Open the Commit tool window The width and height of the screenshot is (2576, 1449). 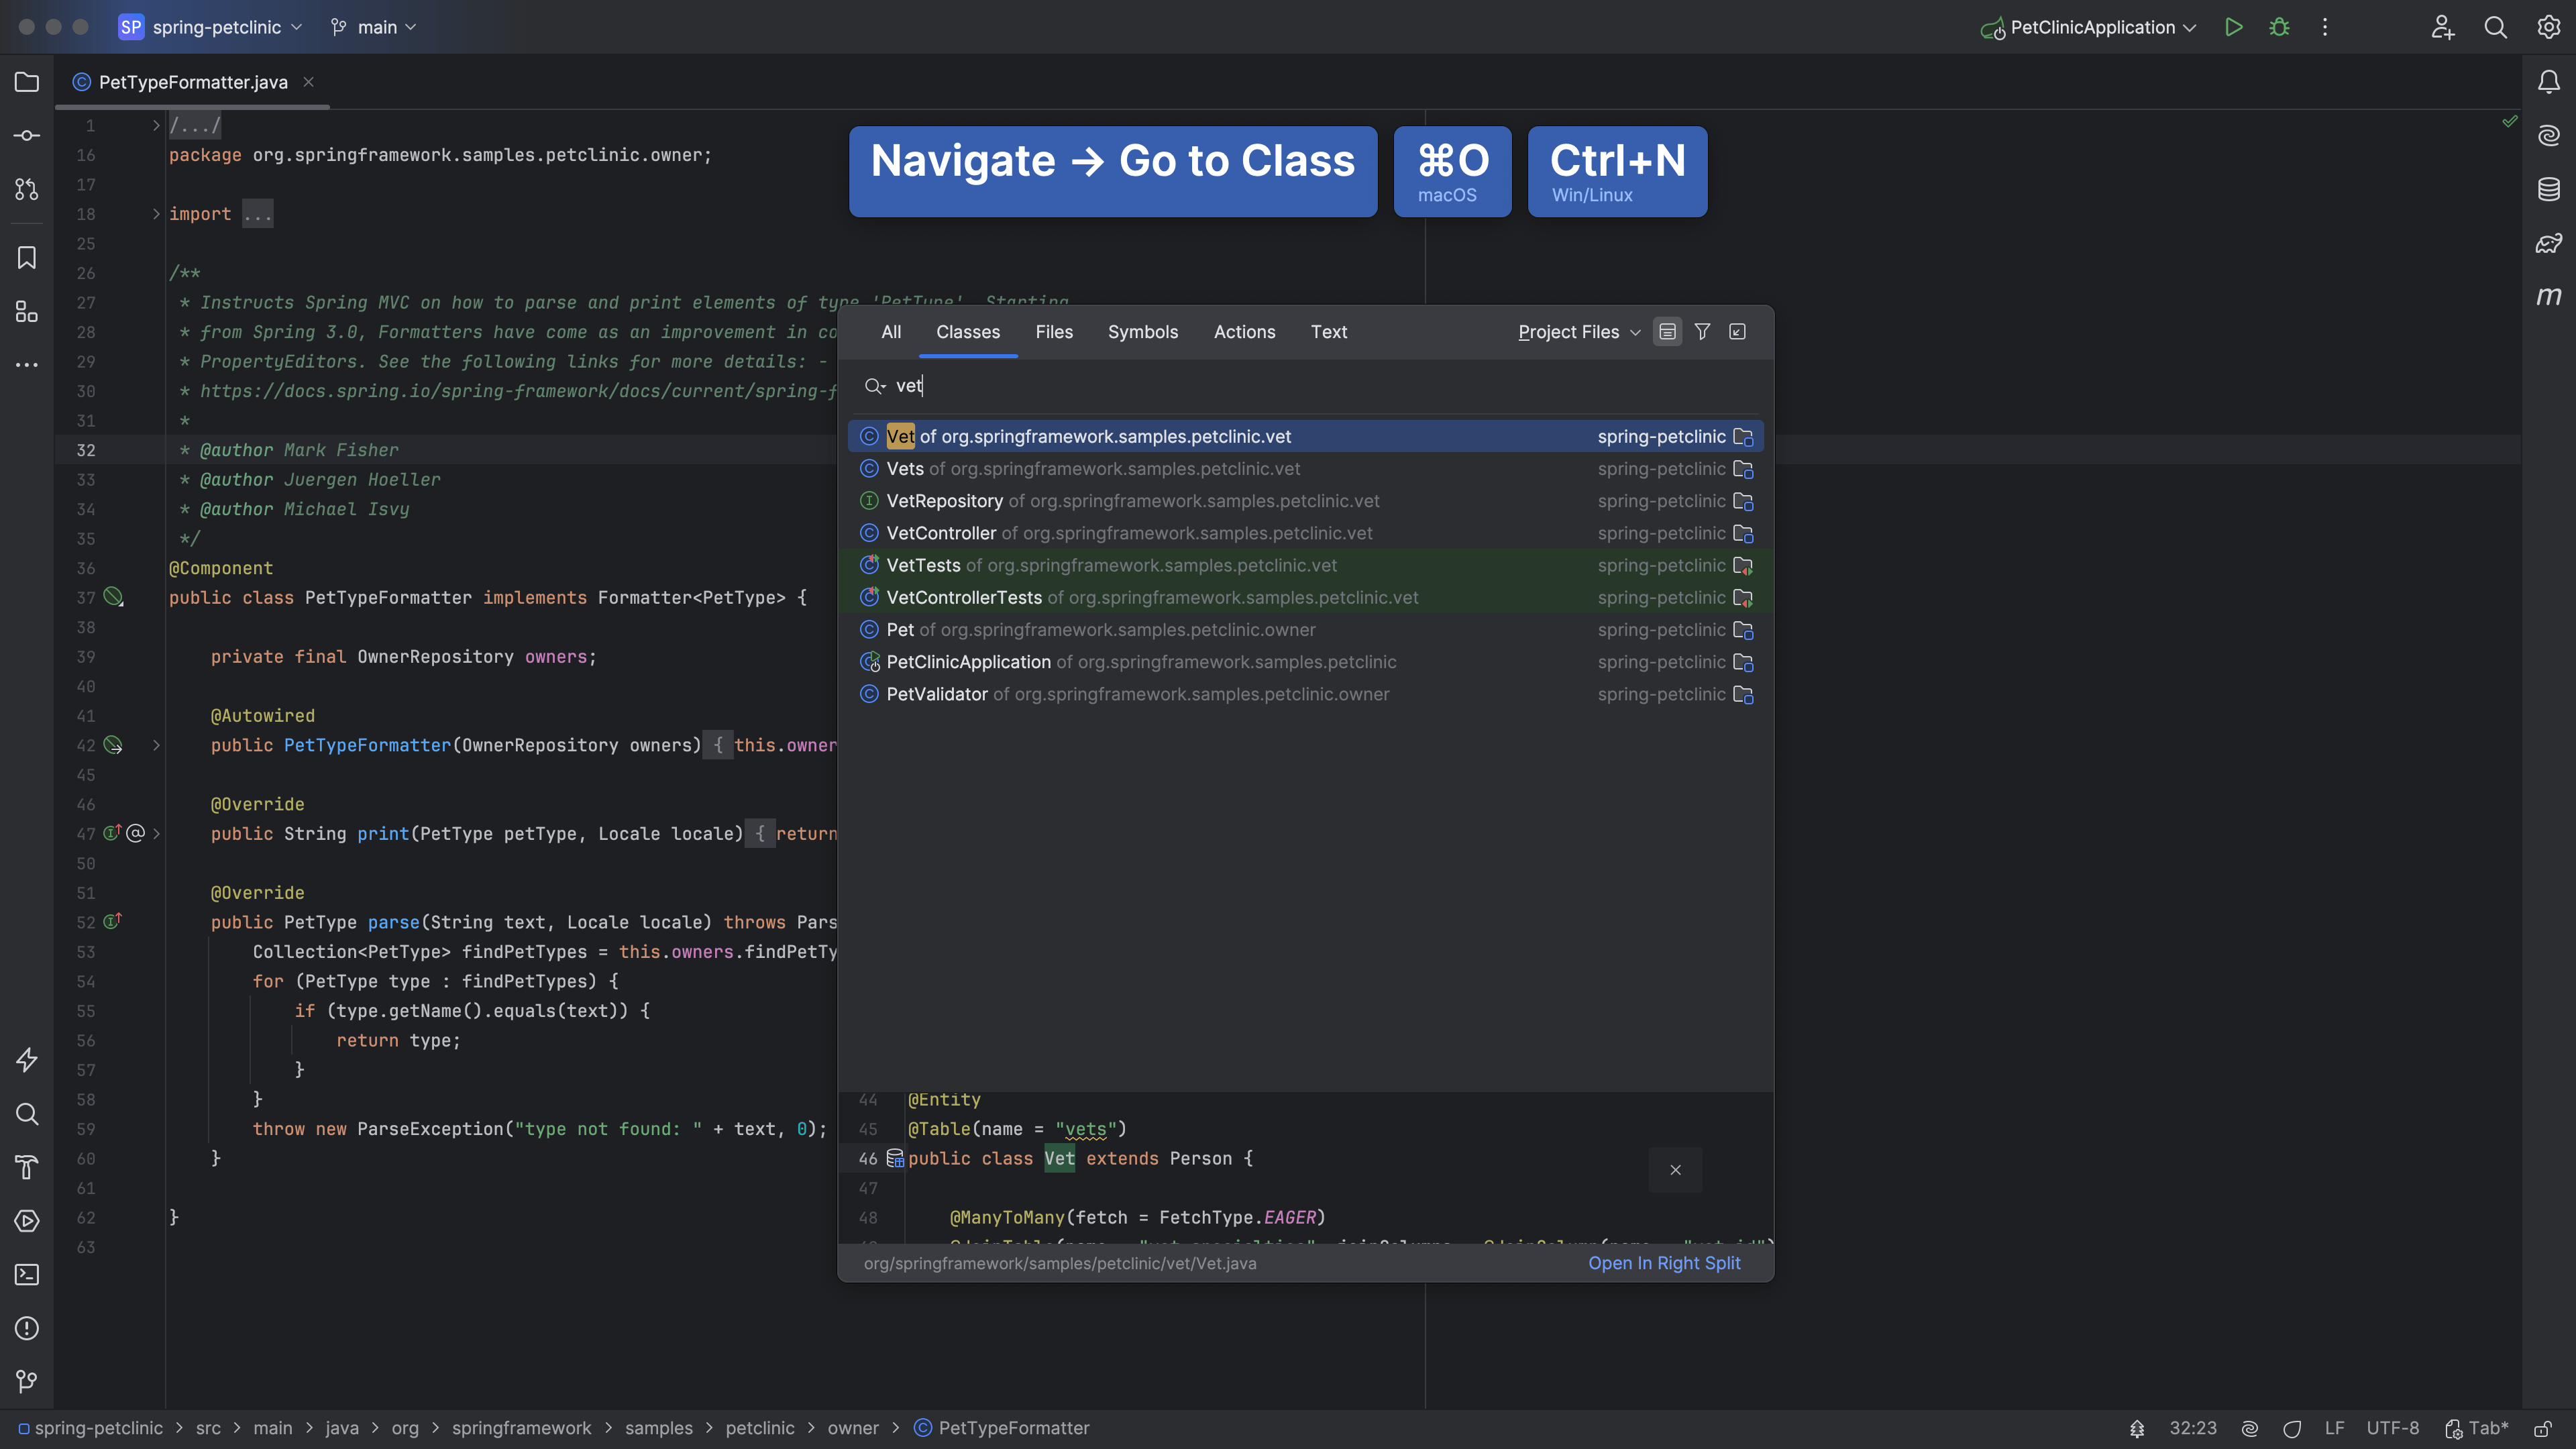[27, 135]
